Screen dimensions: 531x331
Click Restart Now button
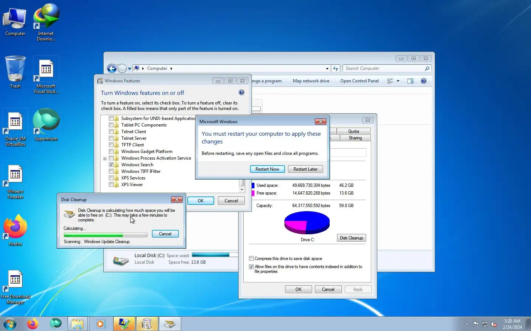point(267,169)
